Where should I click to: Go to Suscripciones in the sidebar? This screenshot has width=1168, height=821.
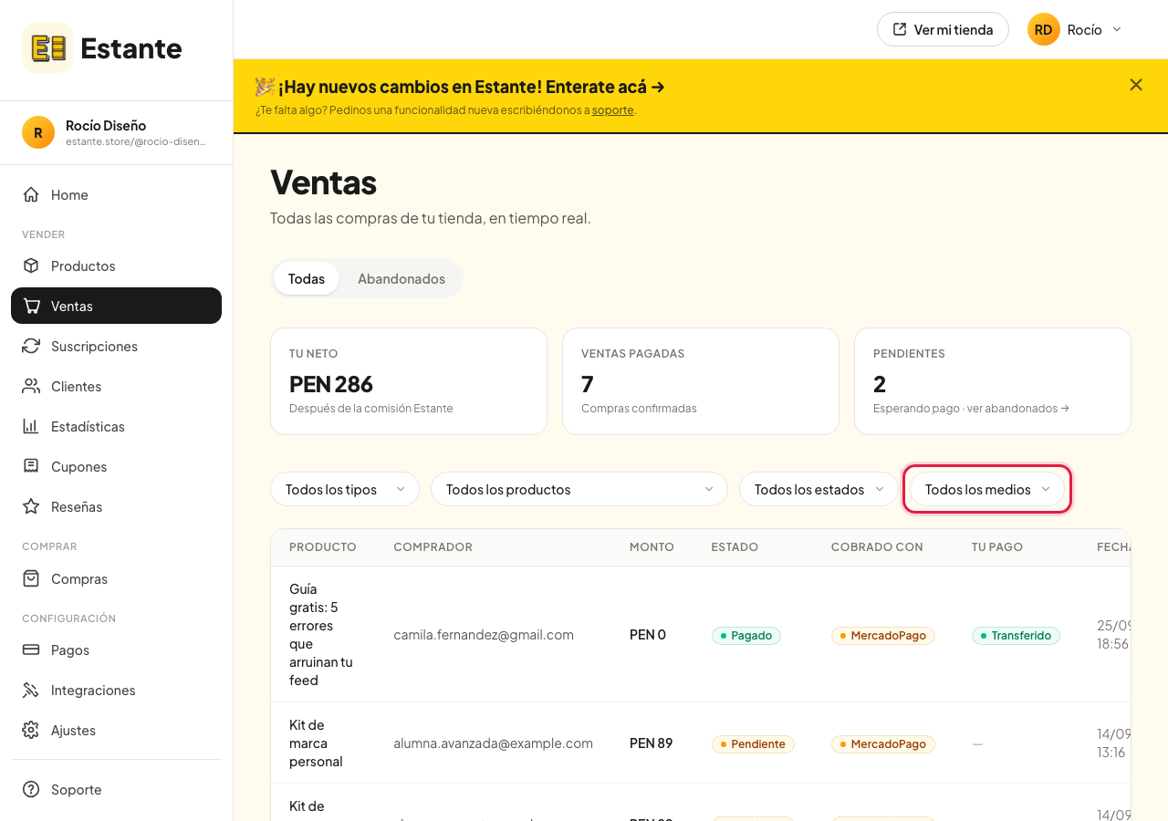tap(117, 346)
